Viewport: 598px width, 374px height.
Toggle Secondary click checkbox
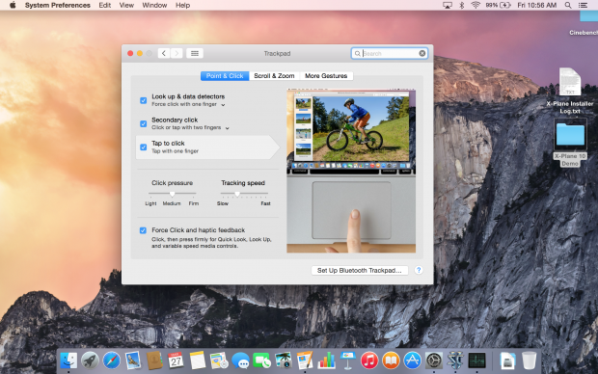pyautogui.click(x=144, y=123)
